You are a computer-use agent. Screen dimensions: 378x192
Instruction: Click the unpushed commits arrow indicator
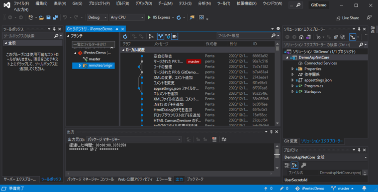268,189
